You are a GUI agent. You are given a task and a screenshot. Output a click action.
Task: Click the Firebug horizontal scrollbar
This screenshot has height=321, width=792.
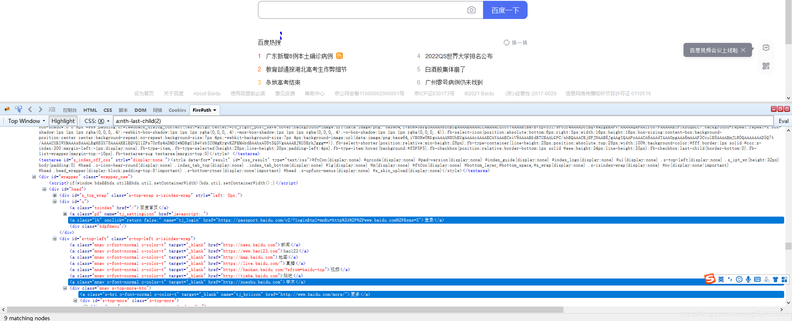285,309
